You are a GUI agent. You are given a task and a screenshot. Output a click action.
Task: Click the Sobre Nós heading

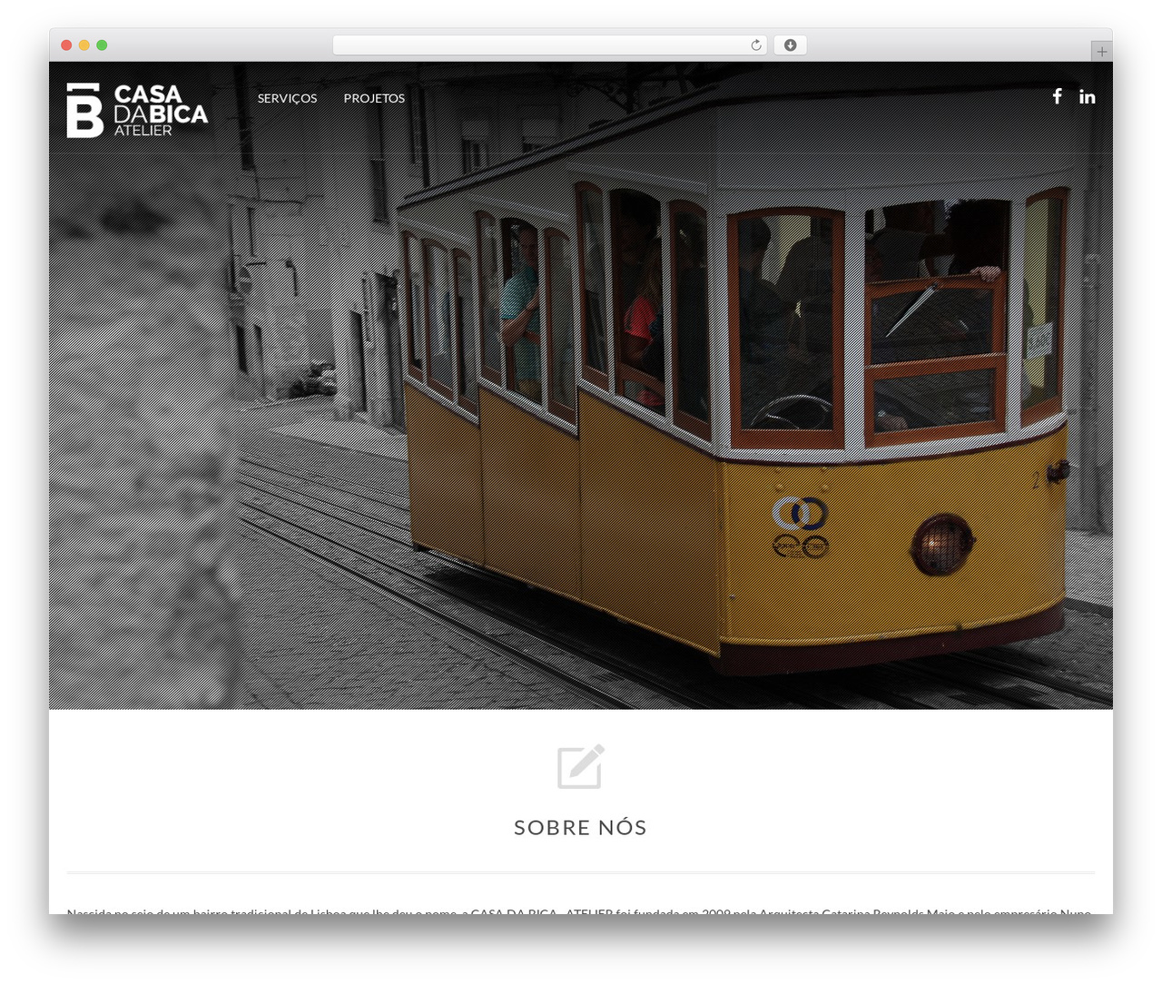581,827
